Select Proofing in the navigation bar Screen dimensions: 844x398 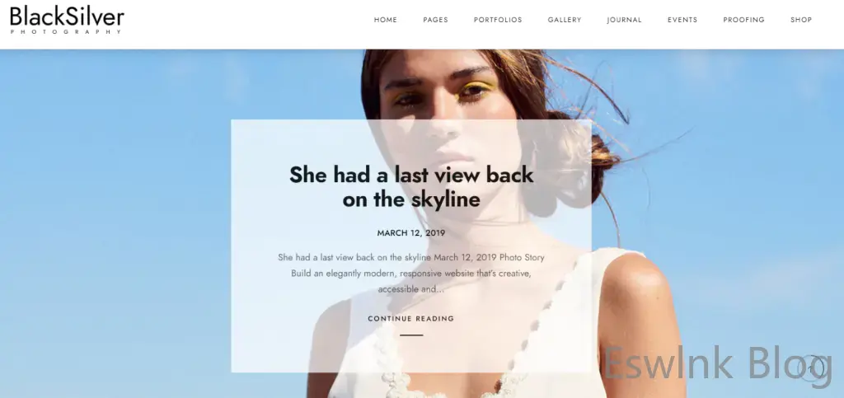click(744, 20)
